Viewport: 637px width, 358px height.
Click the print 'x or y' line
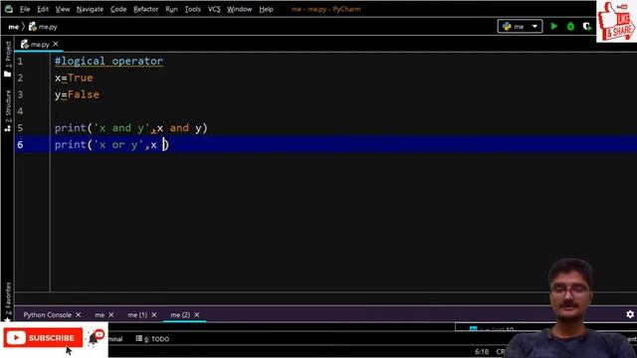click(111, 145)
